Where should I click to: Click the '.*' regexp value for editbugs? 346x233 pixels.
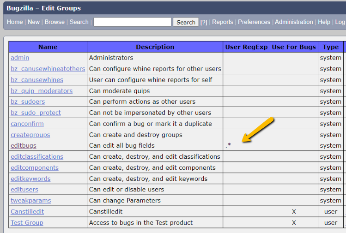click(x=228, y=145)
